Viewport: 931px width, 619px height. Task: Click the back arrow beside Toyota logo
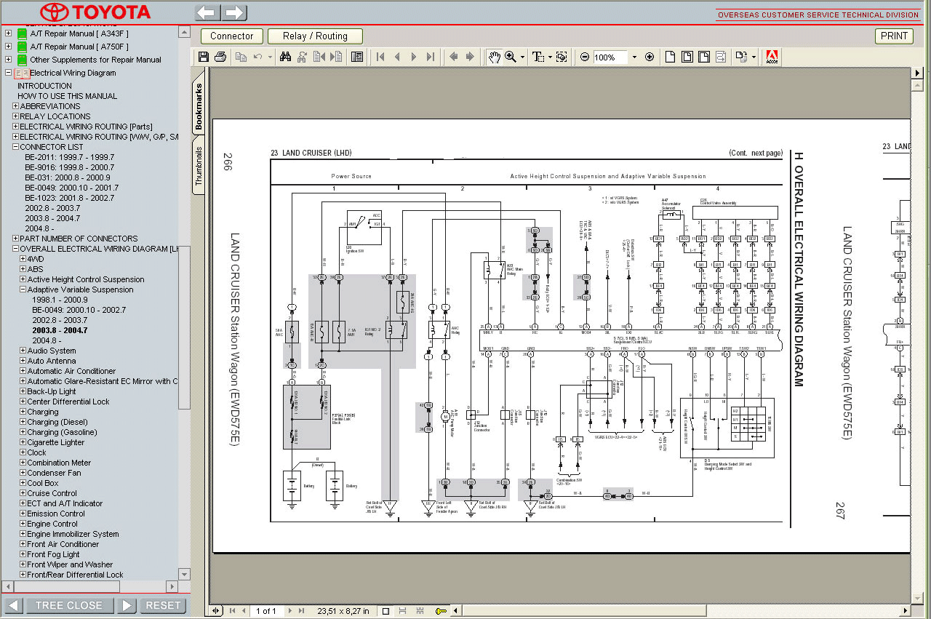pos(208,12)
